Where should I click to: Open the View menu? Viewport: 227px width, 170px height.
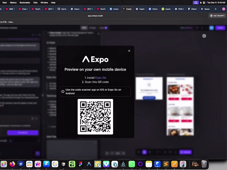(x=5, y=3)
